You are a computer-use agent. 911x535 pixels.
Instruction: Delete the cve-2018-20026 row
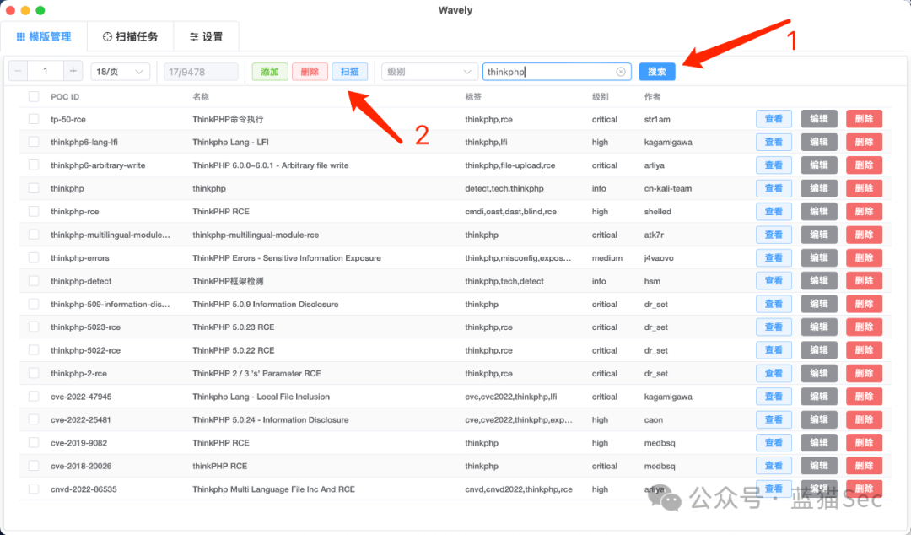[865, 466]
